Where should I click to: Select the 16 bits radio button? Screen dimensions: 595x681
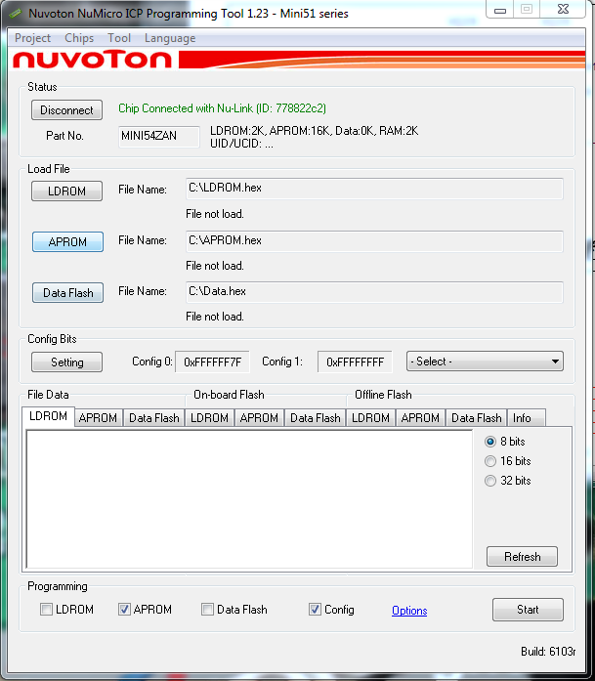pyautogui.click(x=490, y=461)
